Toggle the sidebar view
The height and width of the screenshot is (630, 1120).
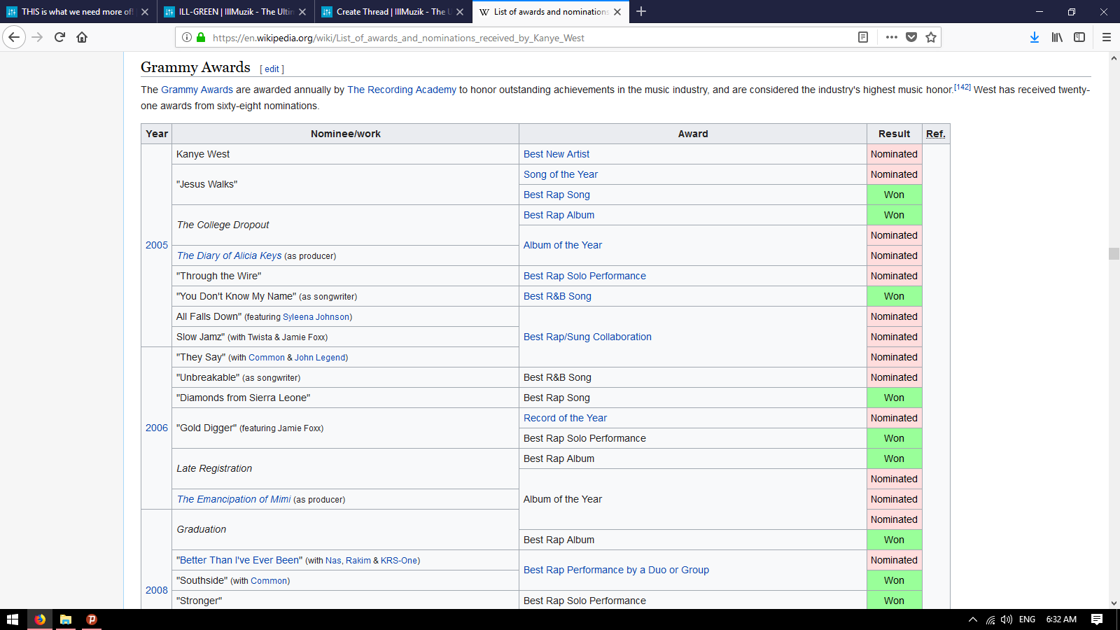pyautogui.click(x=1079, y=37)
